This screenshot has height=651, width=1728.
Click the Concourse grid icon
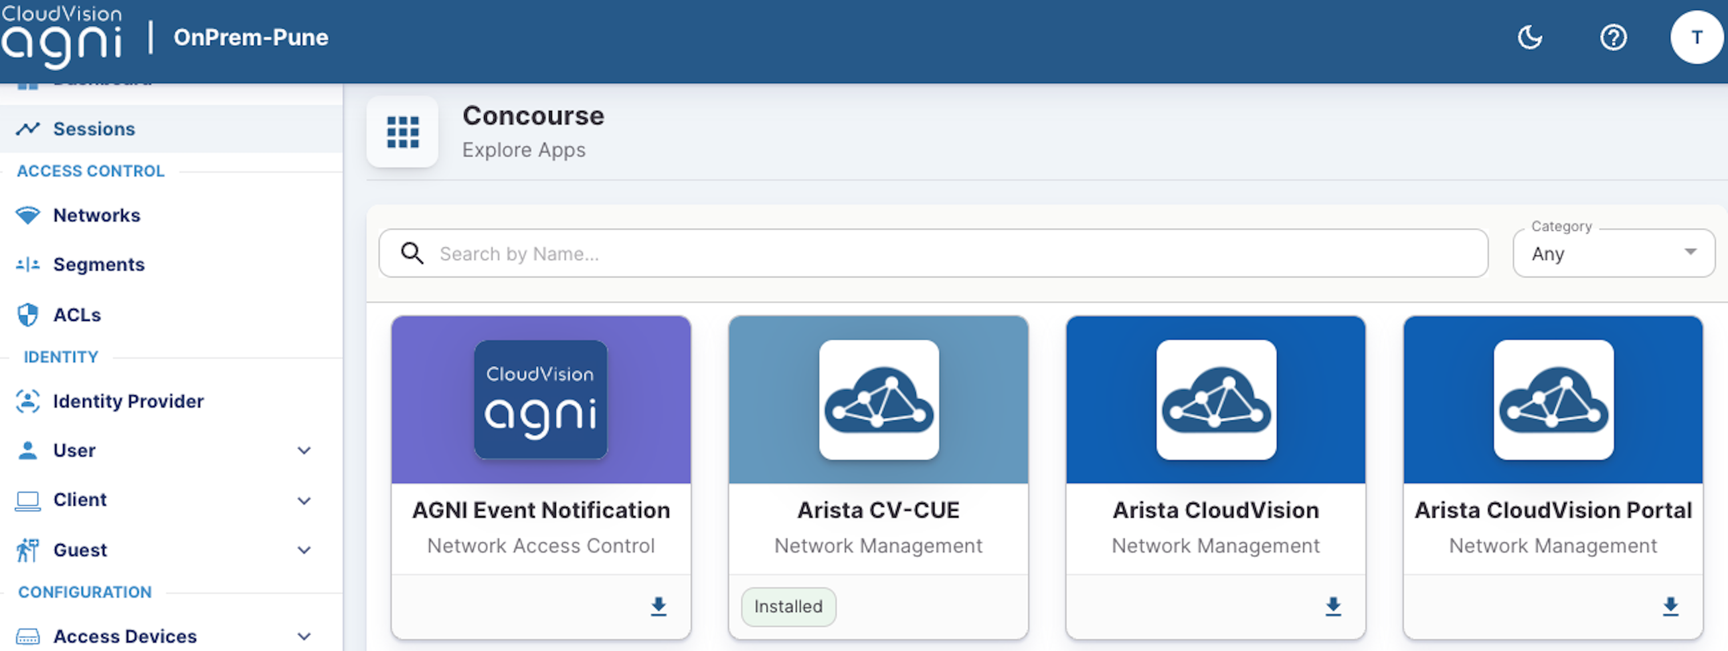(402, 132)
